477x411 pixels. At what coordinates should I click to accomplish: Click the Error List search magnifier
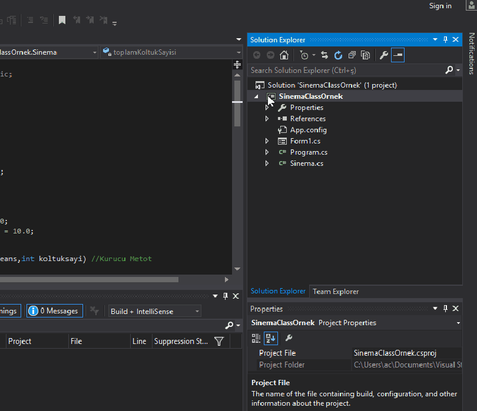click(229, 325)
